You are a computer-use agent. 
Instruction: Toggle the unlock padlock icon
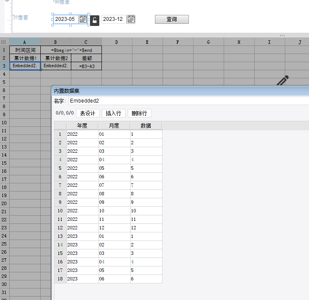95,20
